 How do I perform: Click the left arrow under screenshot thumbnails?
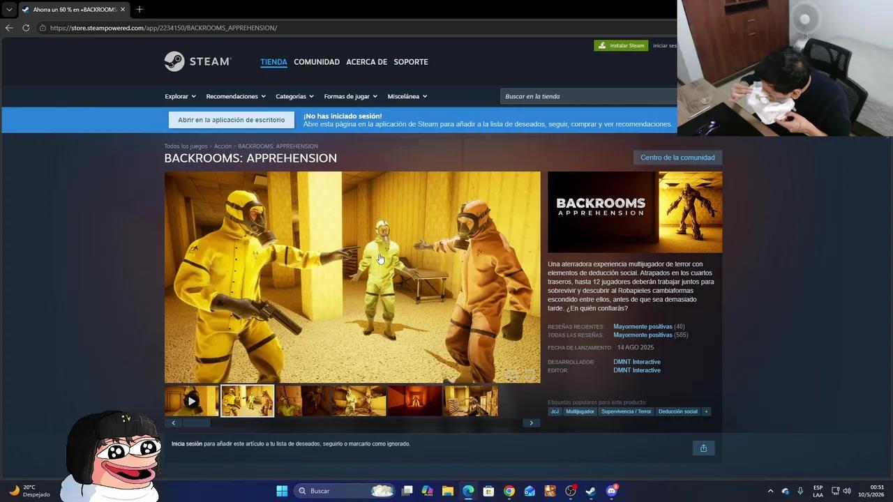tap(173, 423)
